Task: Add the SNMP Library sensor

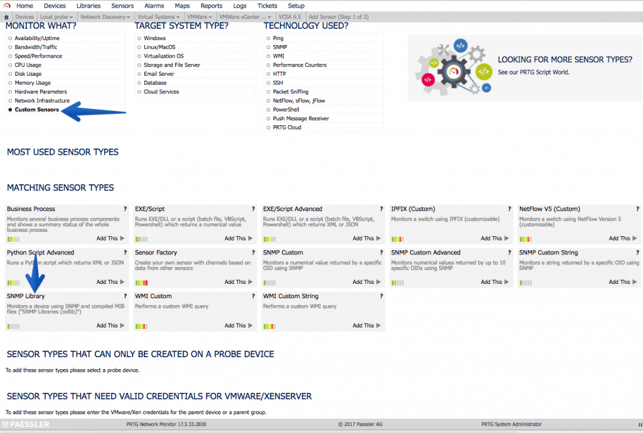Action: tap(111, 325)
